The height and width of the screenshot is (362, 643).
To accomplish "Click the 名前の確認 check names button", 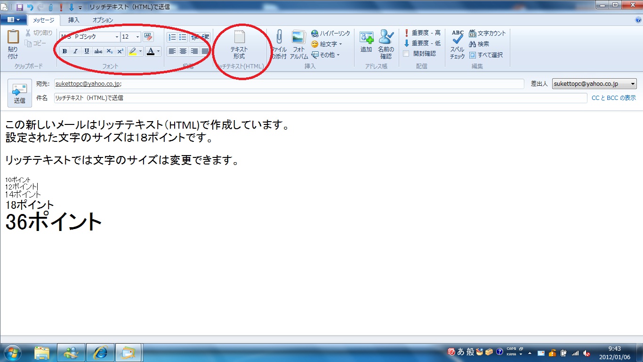I will [386, 45].
